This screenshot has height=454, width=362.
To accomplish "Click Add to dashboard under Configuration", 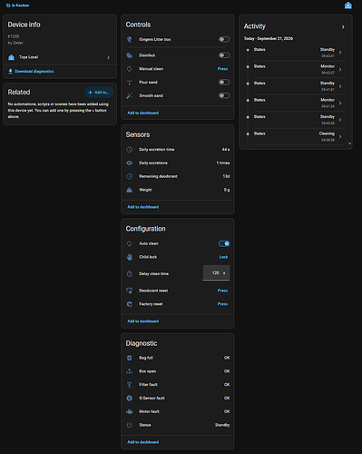I will (142, 321).
